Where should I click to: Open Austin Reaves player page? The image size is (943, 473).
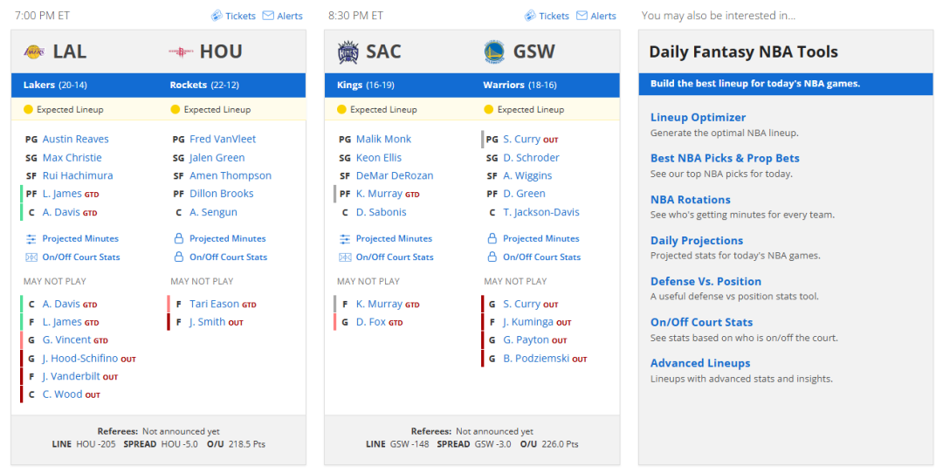coord(76,139)
